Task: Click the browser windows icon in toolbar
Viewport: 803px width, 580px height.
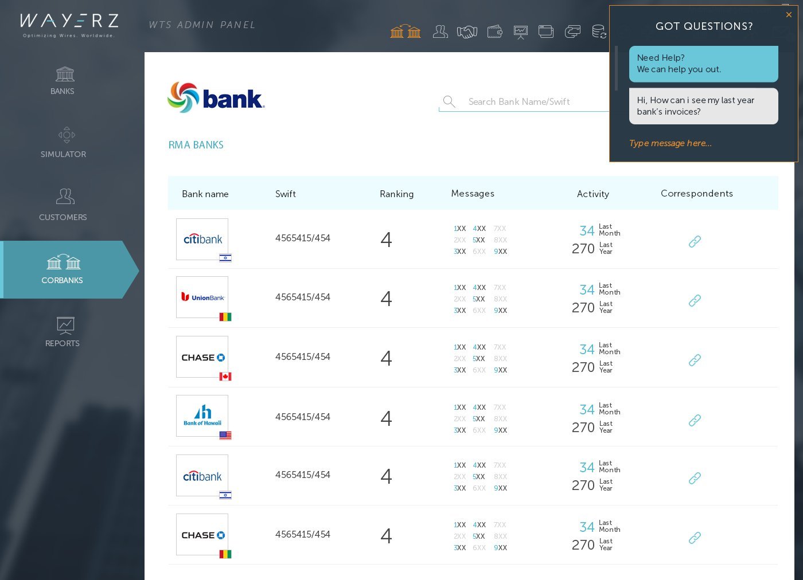Action: [546, 32]
